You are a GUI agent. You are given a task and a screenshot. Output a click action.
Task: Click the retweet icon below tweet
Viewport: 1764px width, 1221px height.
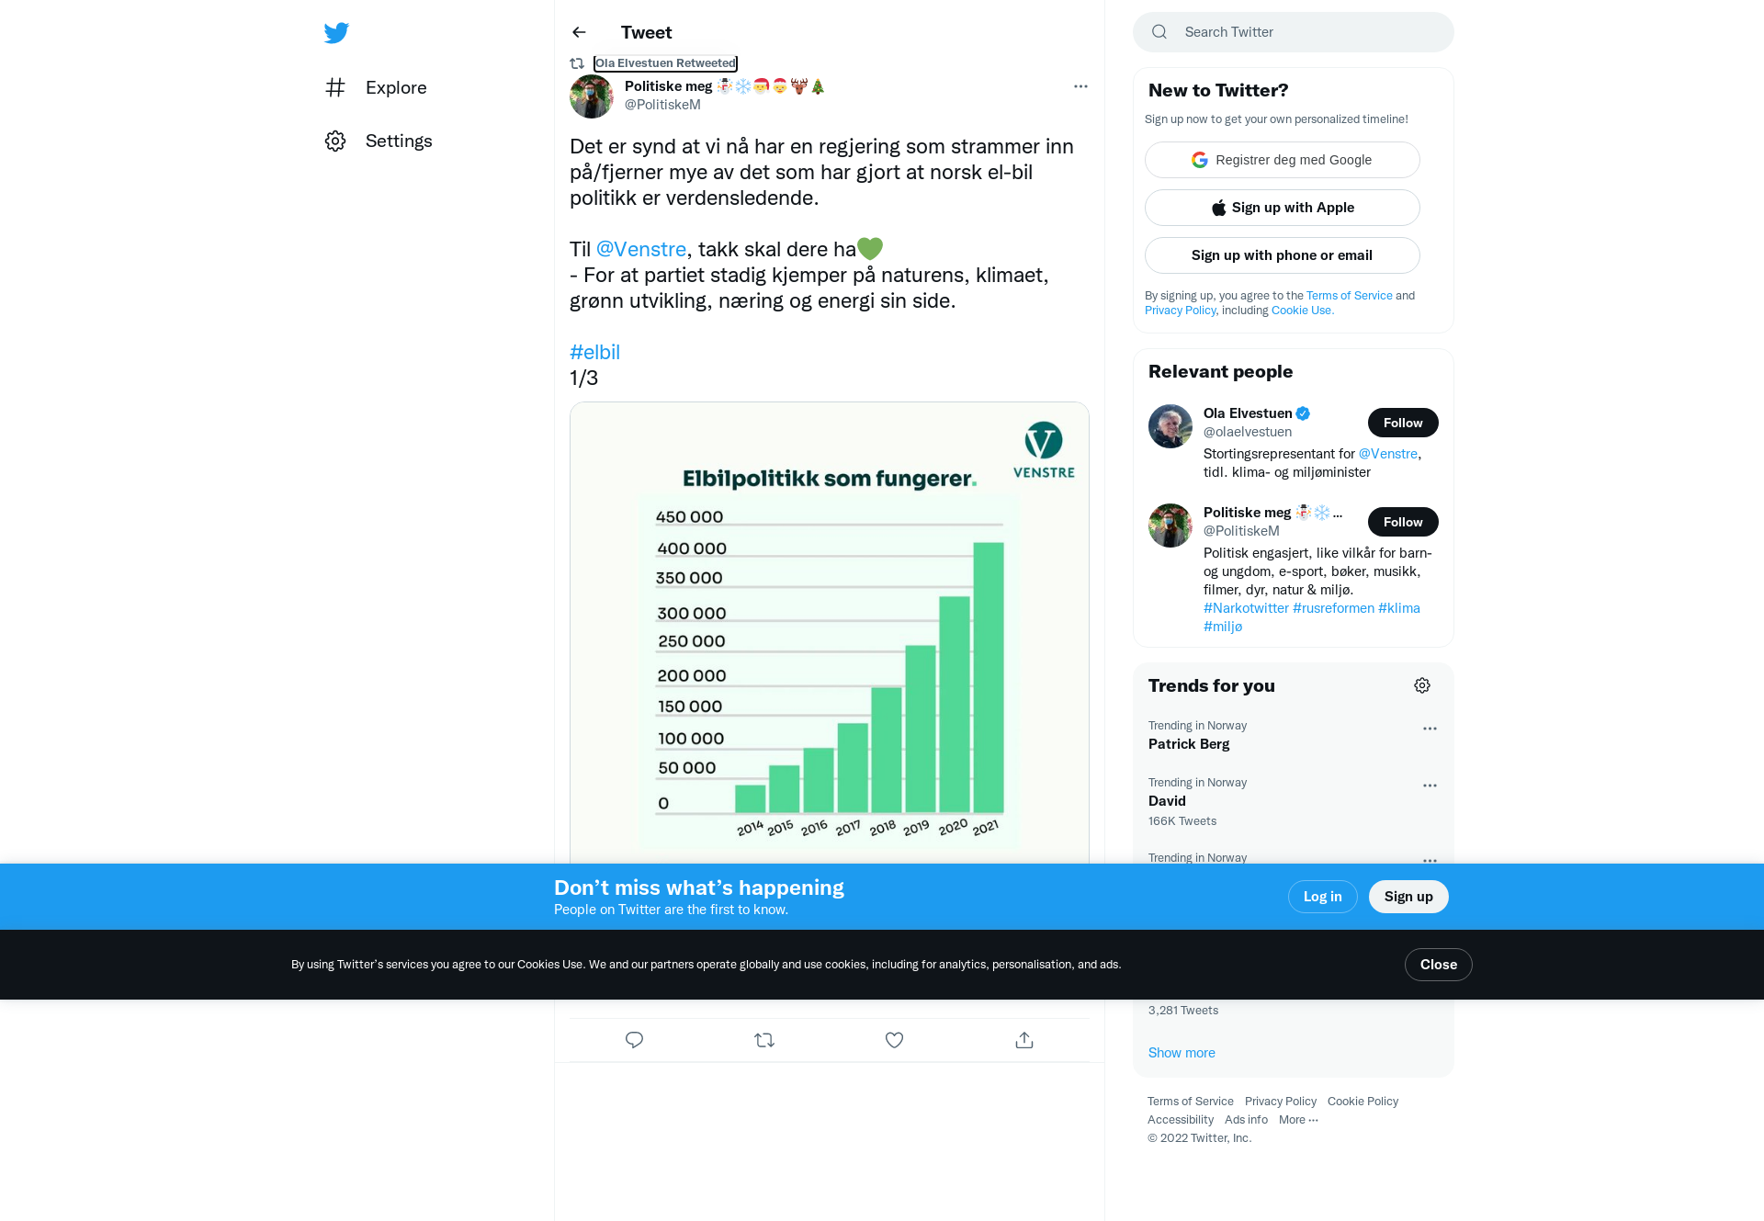coord(764,1040)
